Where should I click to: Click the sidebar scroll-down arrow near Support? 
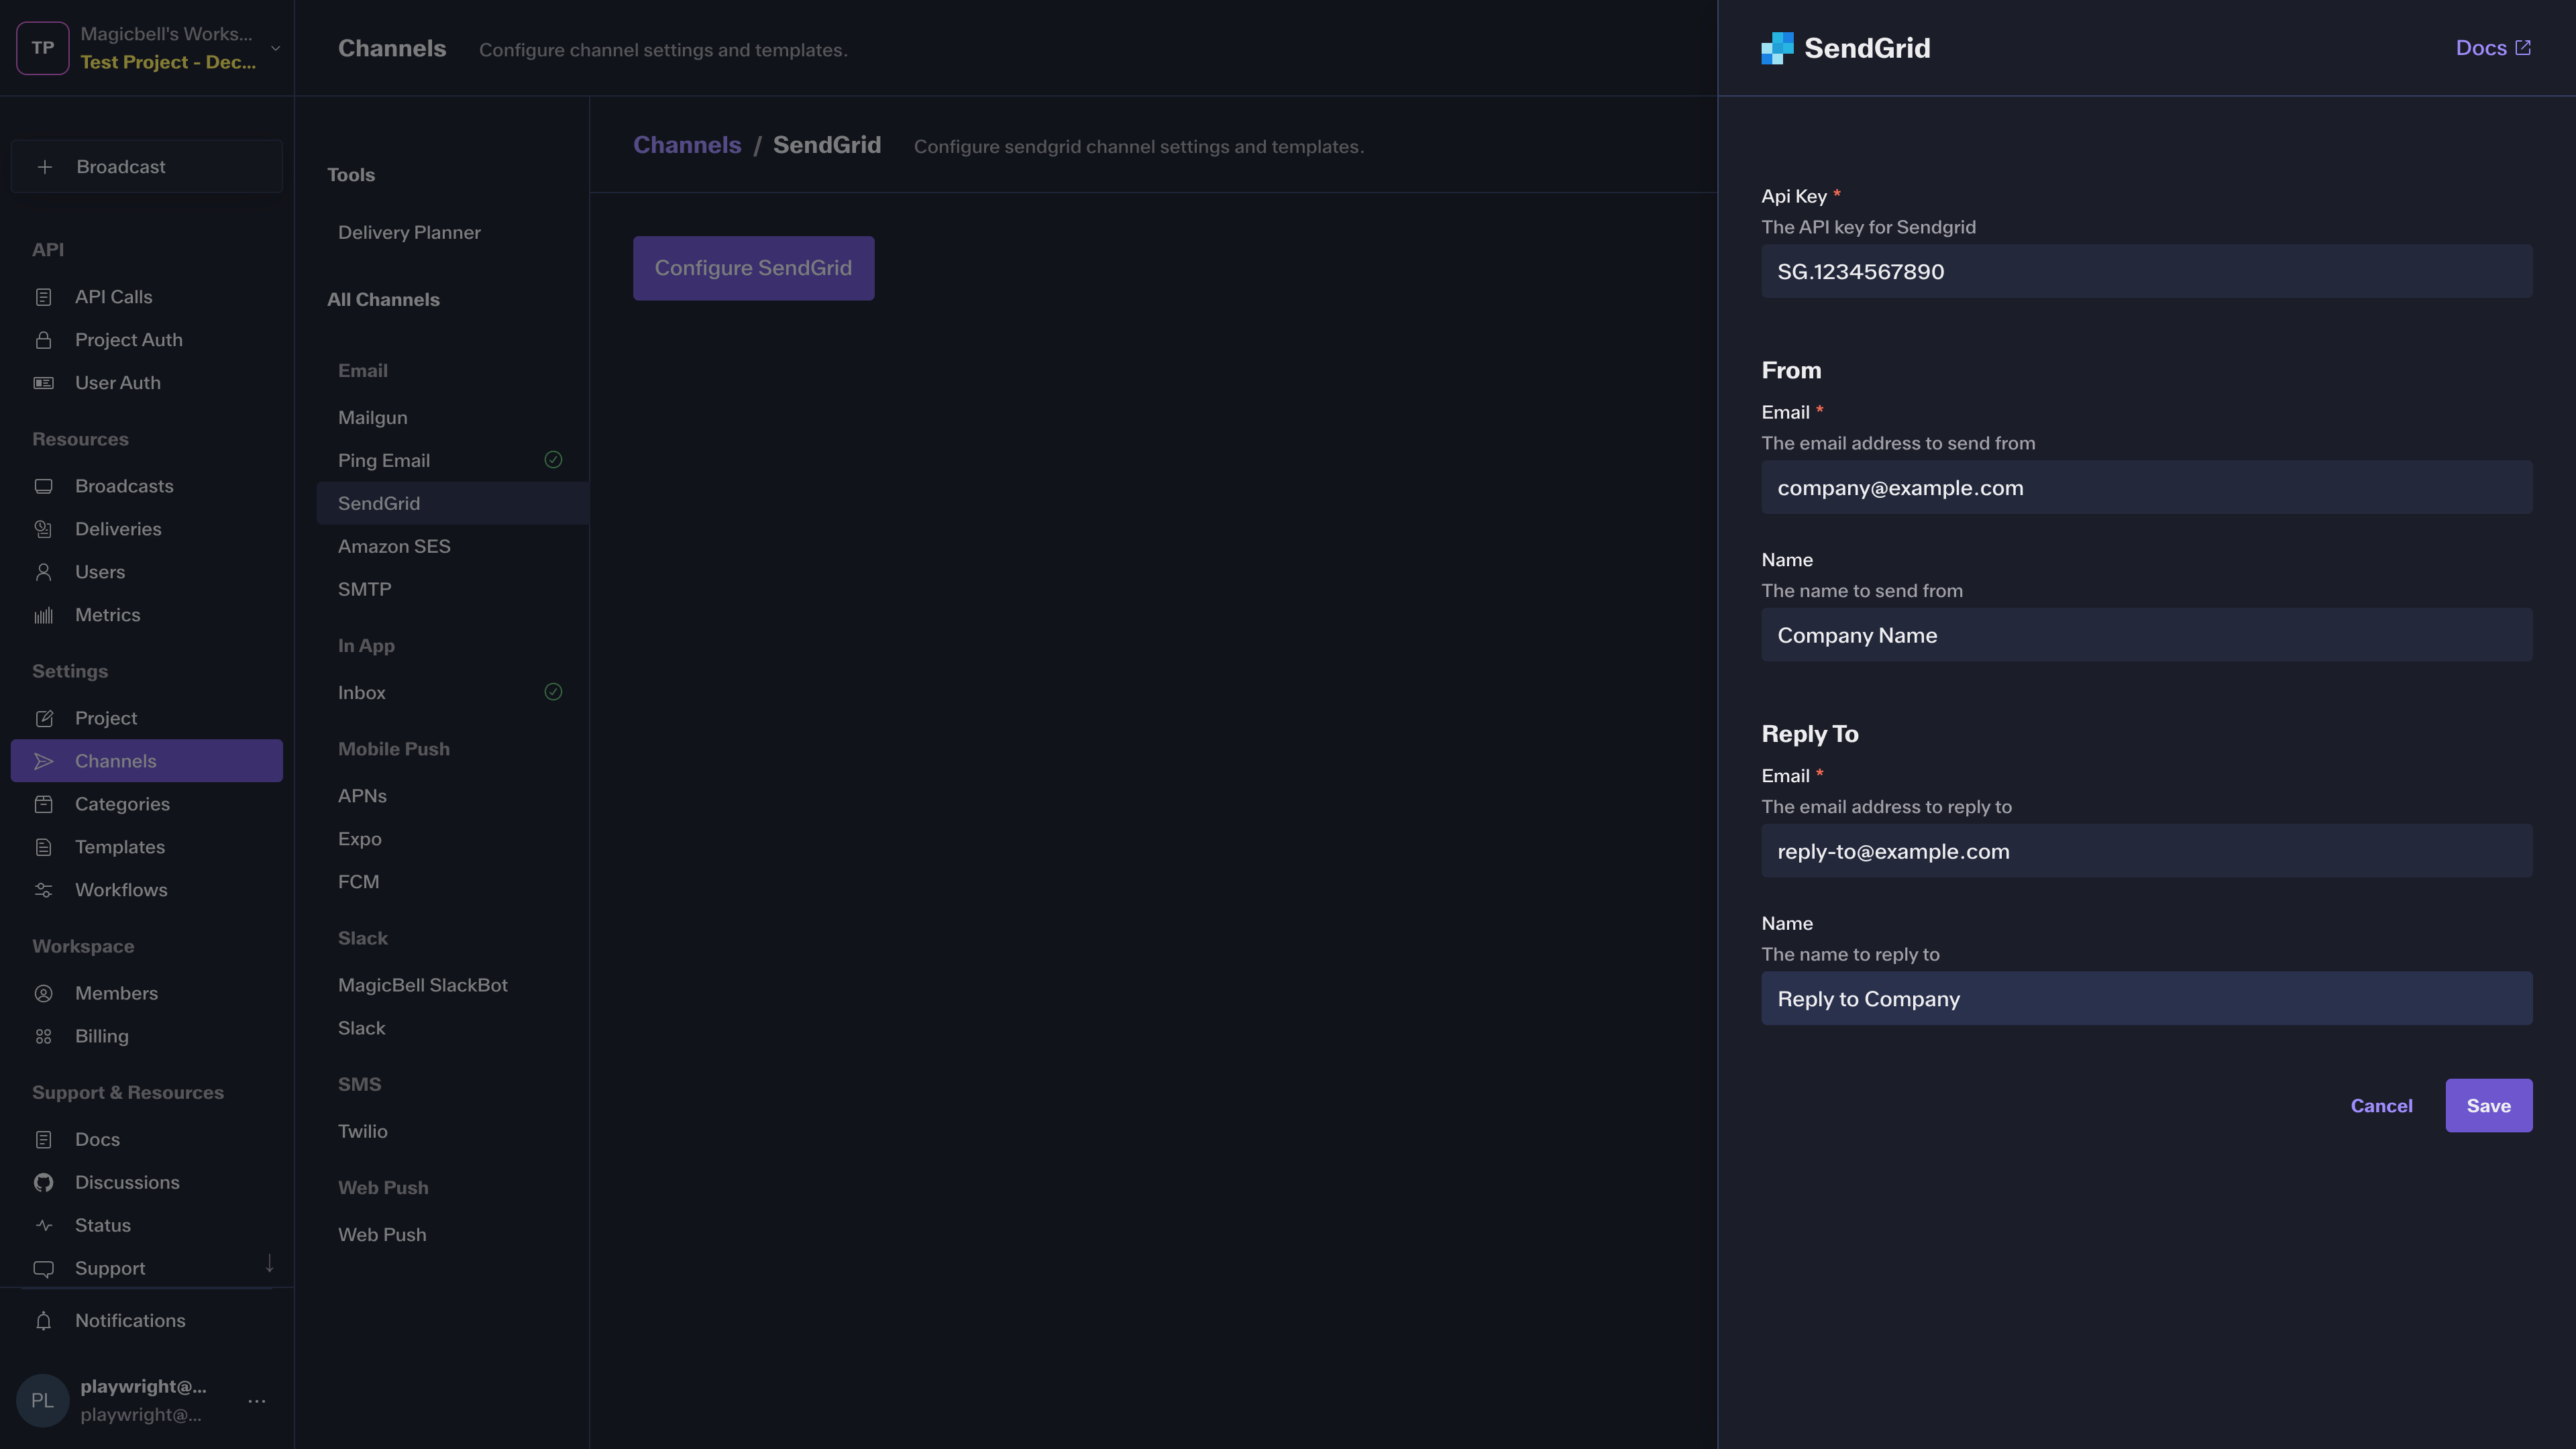click(x=269, y=1263)
